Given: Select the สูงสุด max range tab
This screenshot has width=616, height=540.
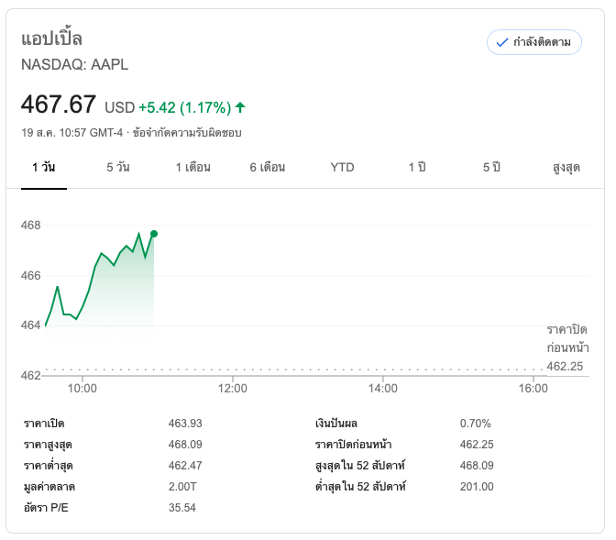Looking at the screenshot, I should tap(566, 167).
